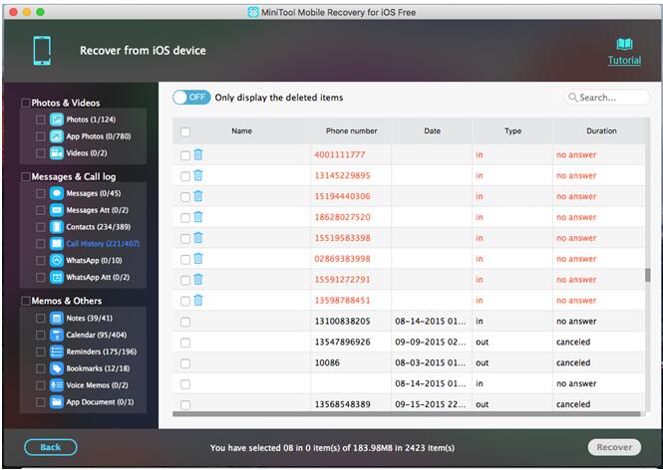Click the App Photos category icon
663x470 pixels.
[56, 136]
